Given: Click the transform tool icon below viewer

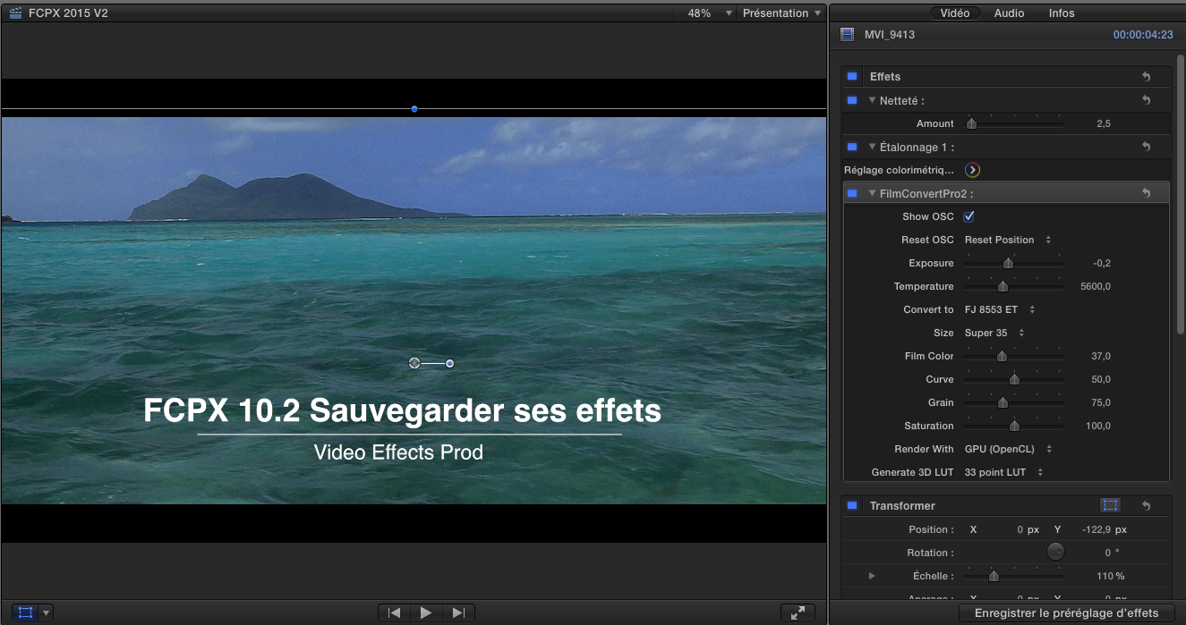Looking at the screenshot, I should [x=25, y=612].
